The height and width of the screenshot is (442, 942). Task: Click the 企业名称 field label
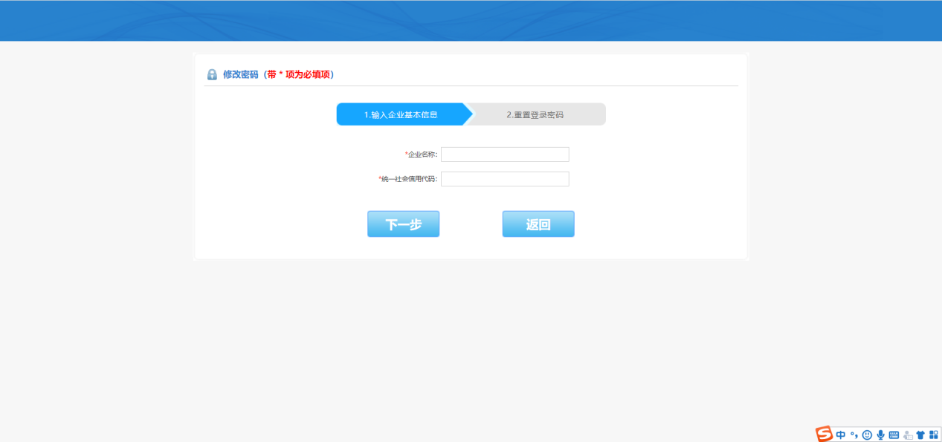click(422, 155)
